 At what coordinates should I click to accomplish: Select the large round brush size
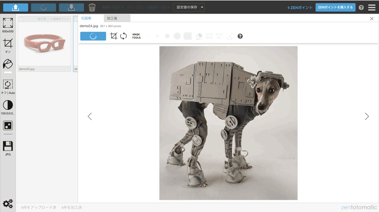tap(177, 36)
